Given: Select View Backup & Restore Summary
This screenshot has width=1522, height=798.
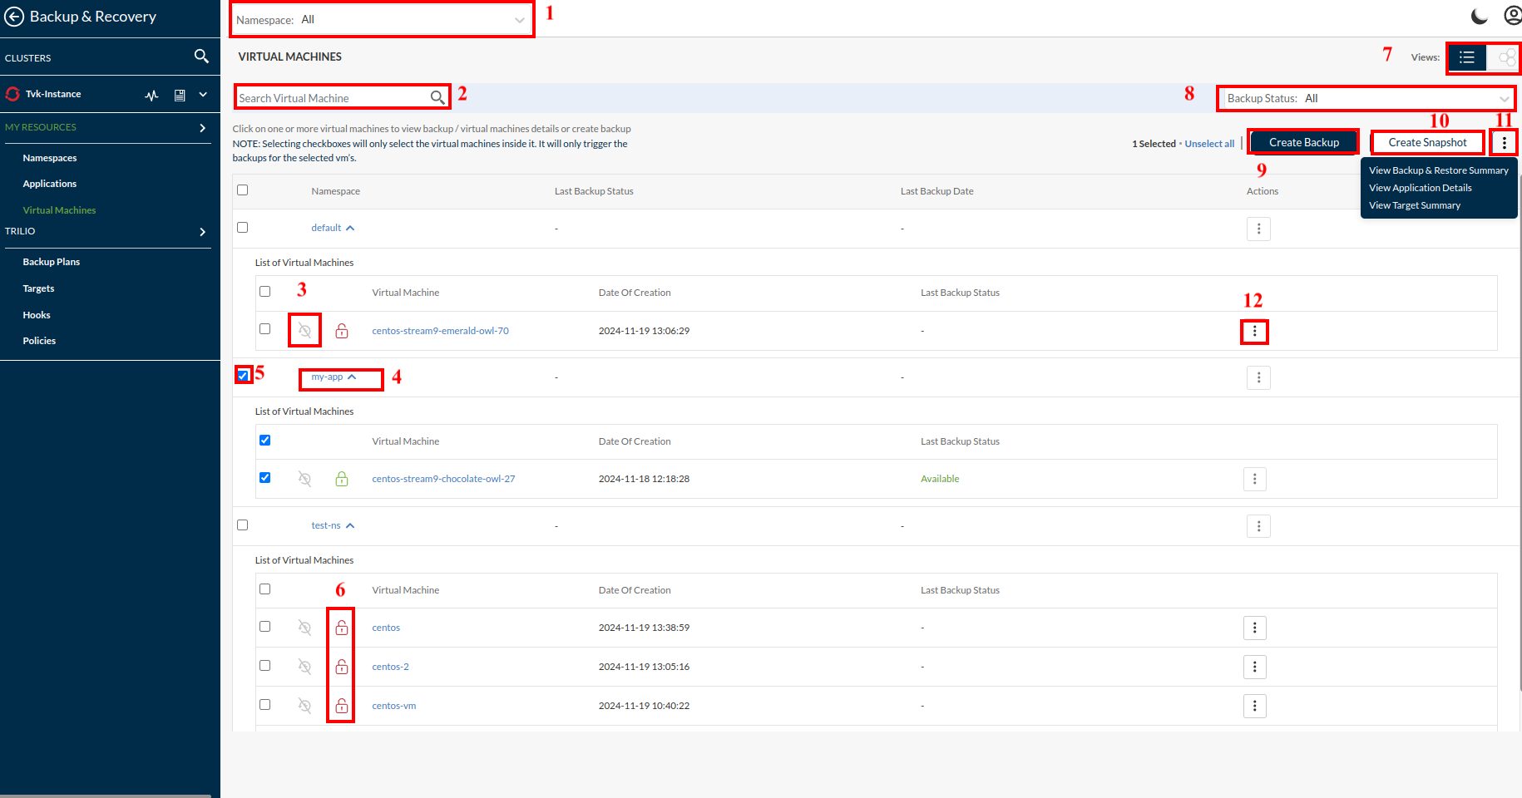Looking at the screenshot, I should 1438,170.
